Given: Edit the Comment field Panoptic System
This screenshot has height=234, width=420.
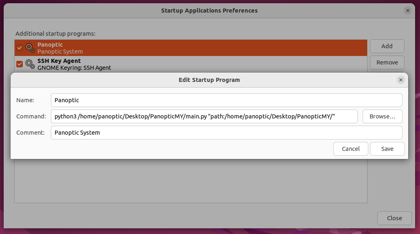Looking at the screenshot, I should (227, 133).
